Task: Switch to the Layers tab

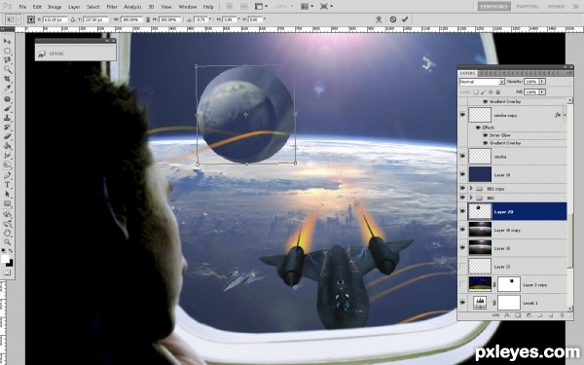Action: tap(467, 73)
